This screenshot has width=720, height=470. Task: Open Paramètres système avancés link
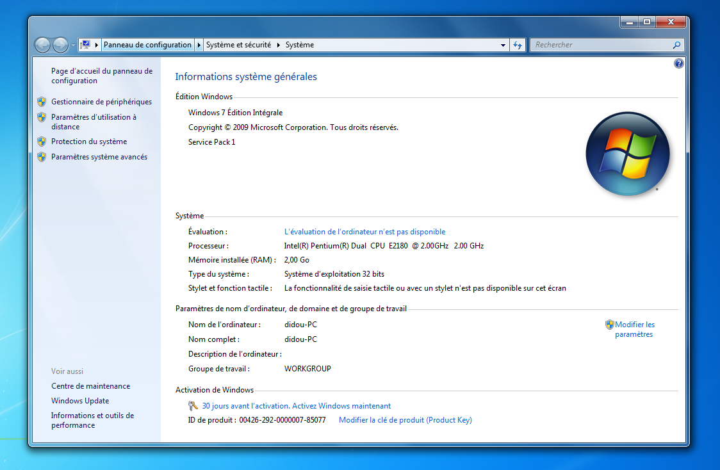(99, 156)
